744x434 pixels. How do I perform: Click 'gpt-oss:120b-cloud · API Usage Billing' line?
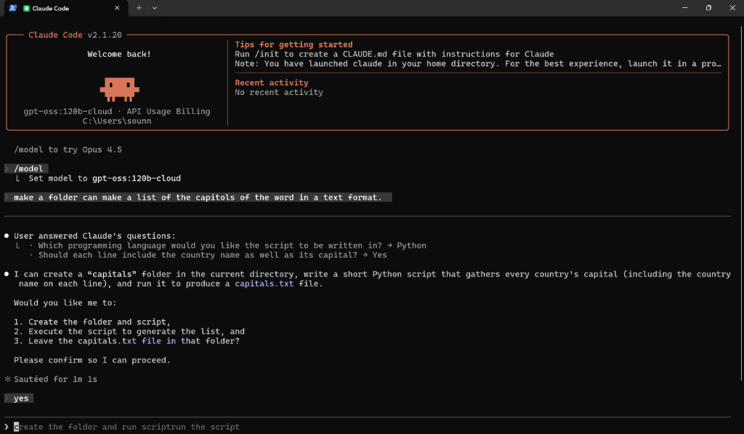[117, 111]
